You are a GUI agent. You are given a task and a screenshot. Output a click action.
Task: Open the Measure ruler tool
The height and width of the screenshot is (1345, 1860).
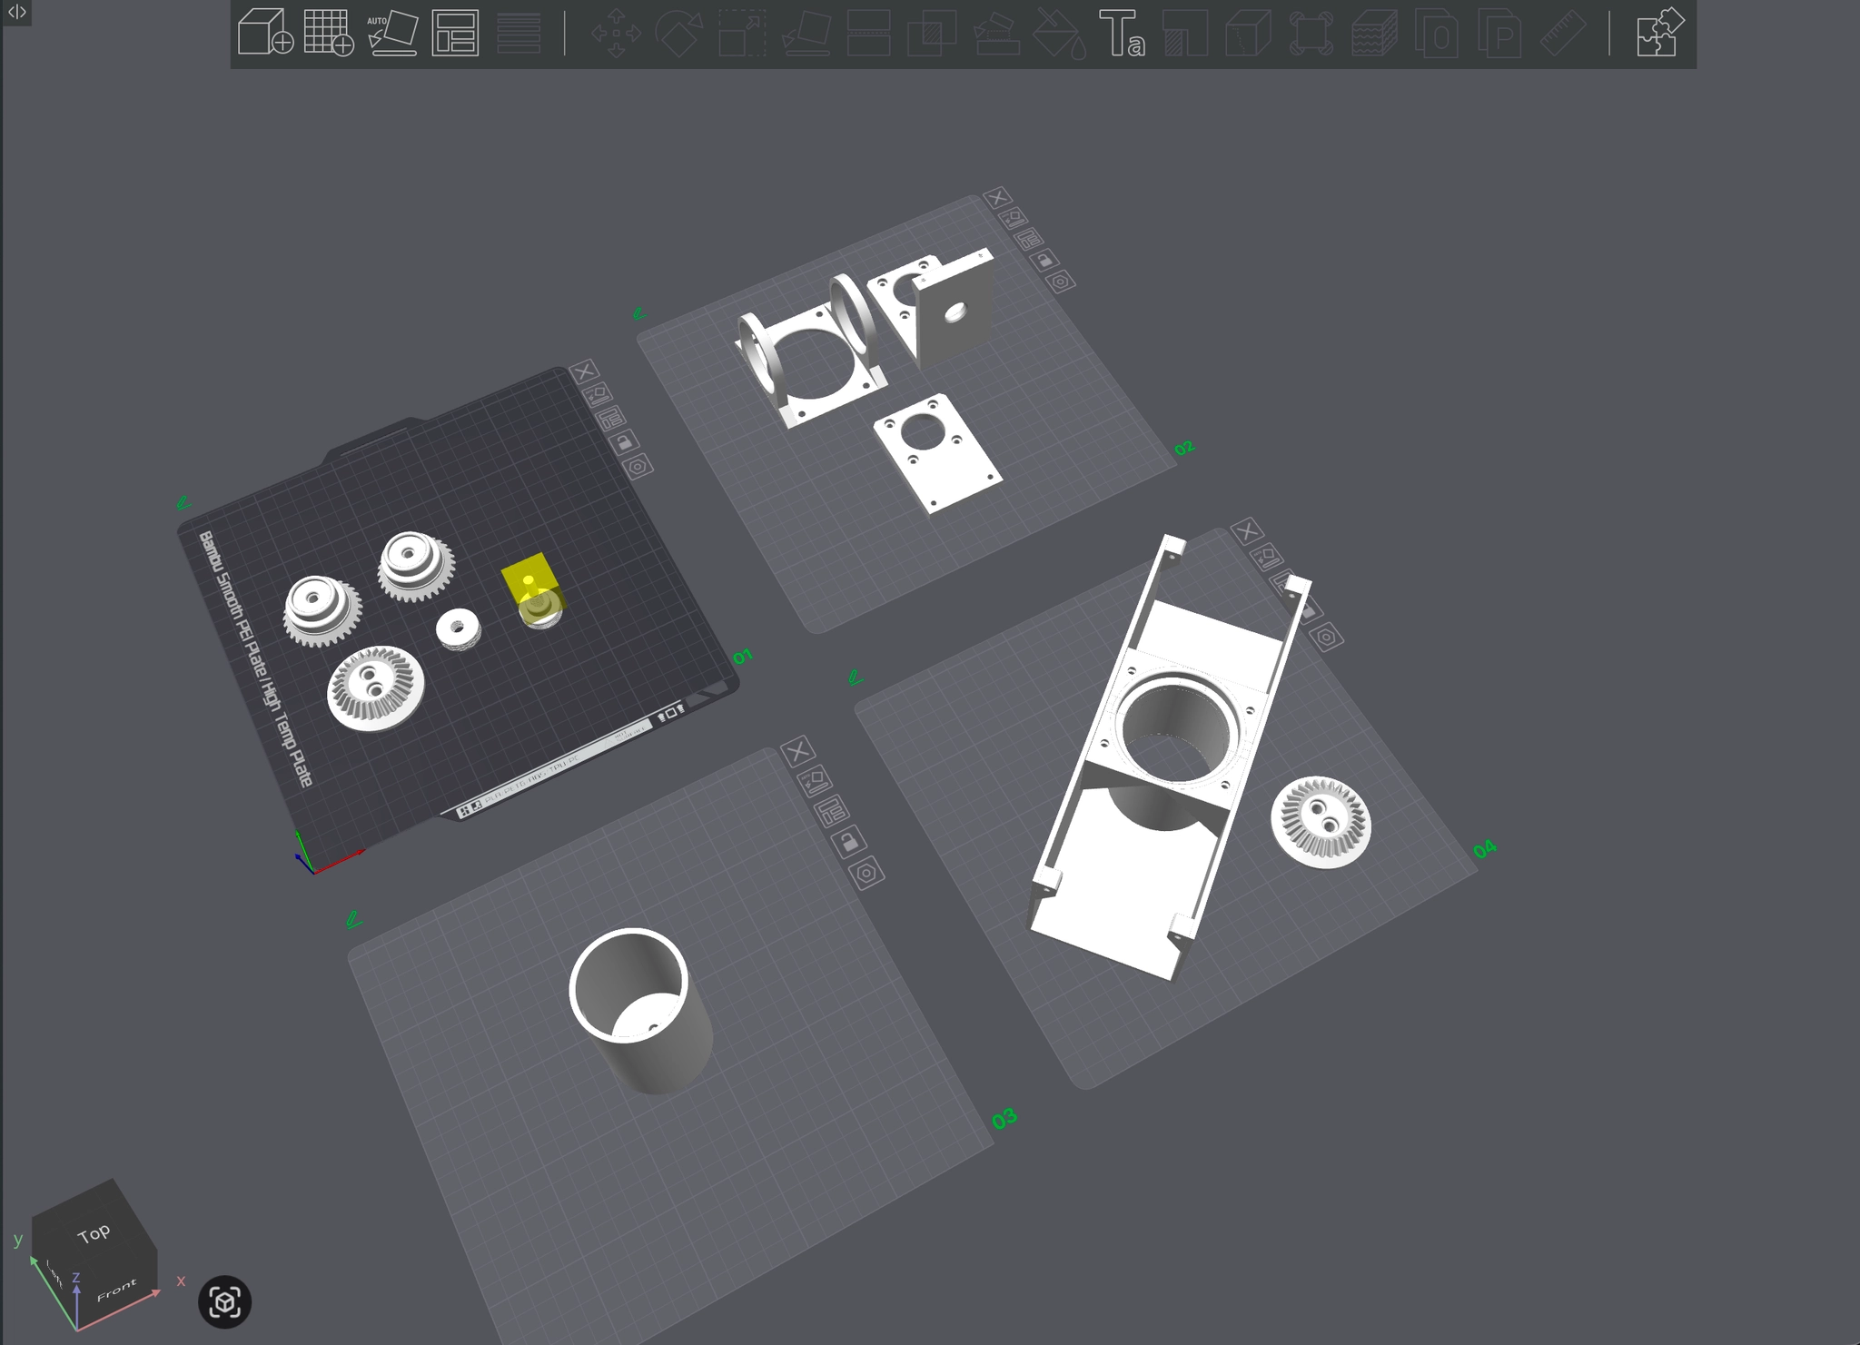pos(1563,34)
